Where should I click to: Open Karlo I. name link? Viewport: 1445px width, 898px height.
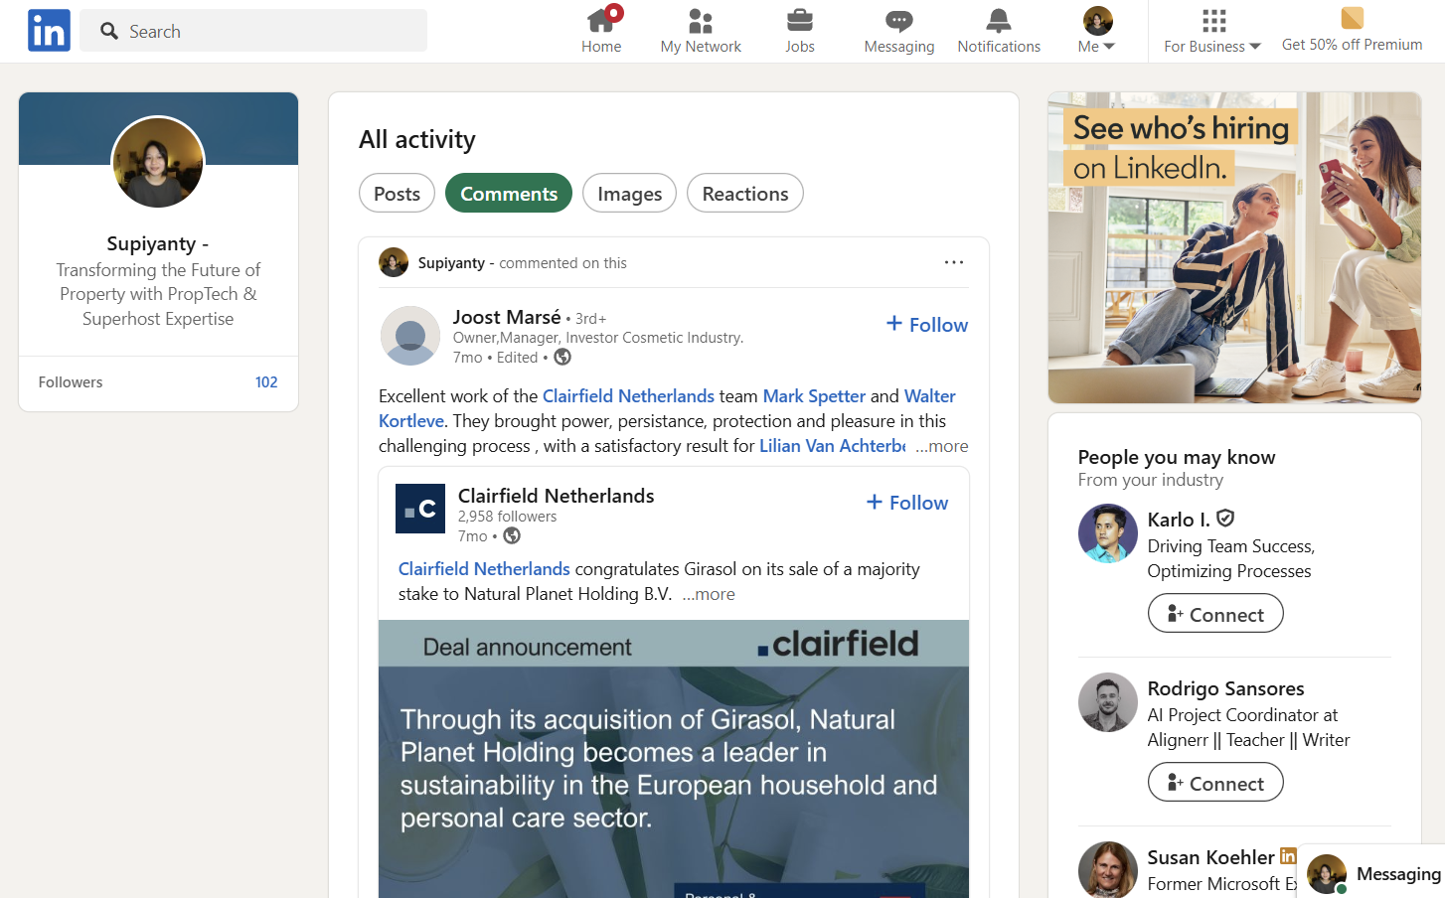(x=1179, y=520)
